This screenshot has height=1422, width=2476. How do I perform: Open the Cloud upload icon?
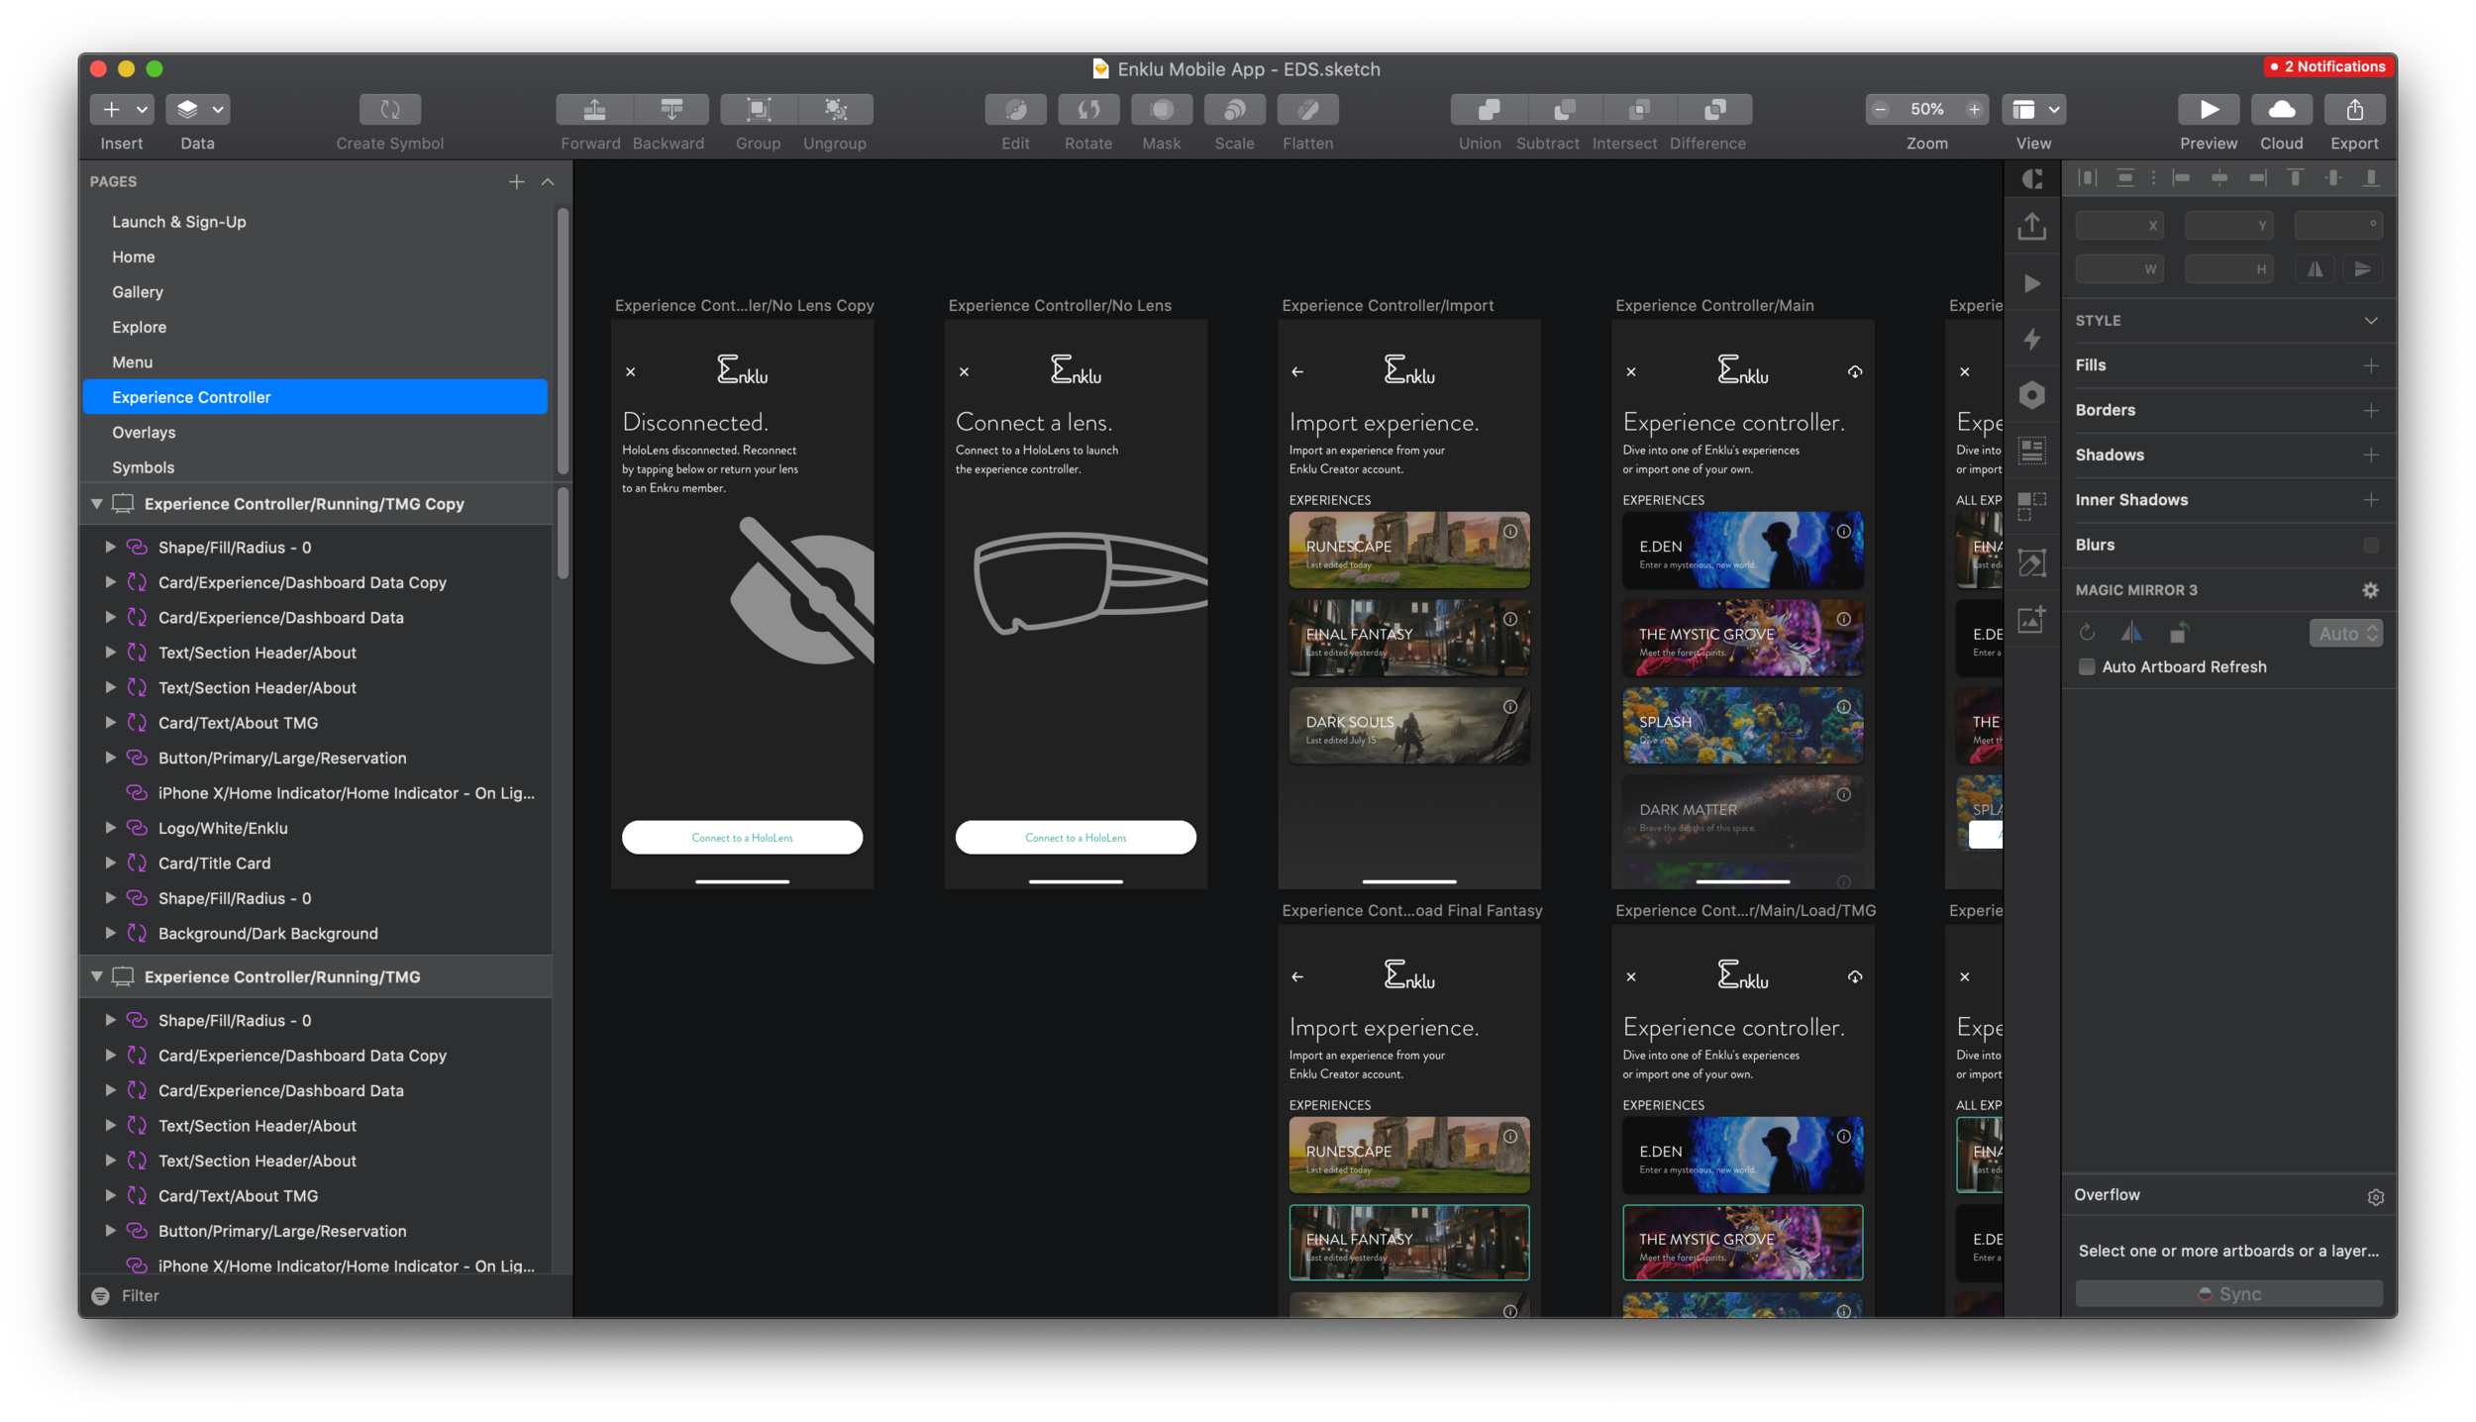(2282, 109)
